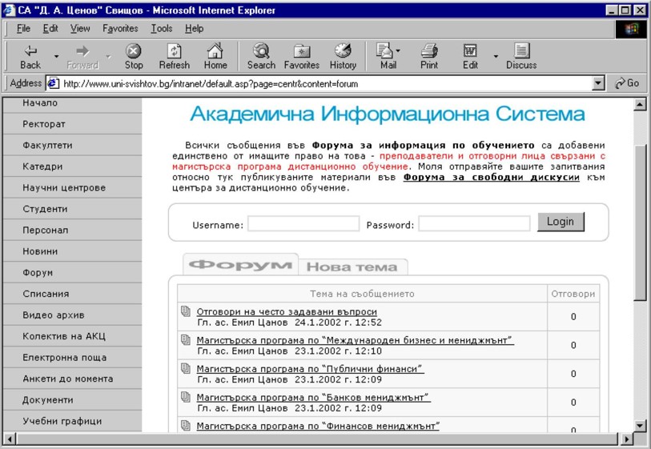Open Favorites toolbar folder icon
Image resolution: width=651 pixels, height=449 pixels.
tap(301, 57)
